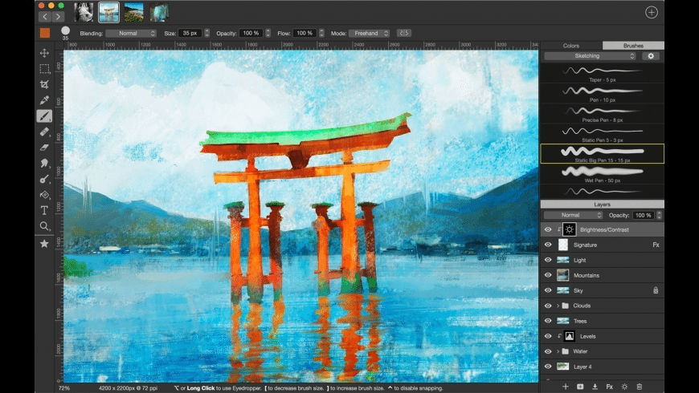
Task: Select the Zoom magnifier tool
Action: [x=45, y=226]
